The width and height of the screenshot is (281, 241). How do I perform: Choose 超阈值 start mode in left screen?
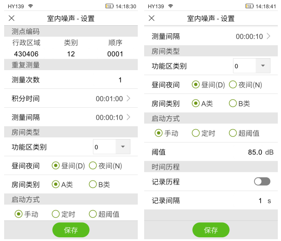(93, 214)
